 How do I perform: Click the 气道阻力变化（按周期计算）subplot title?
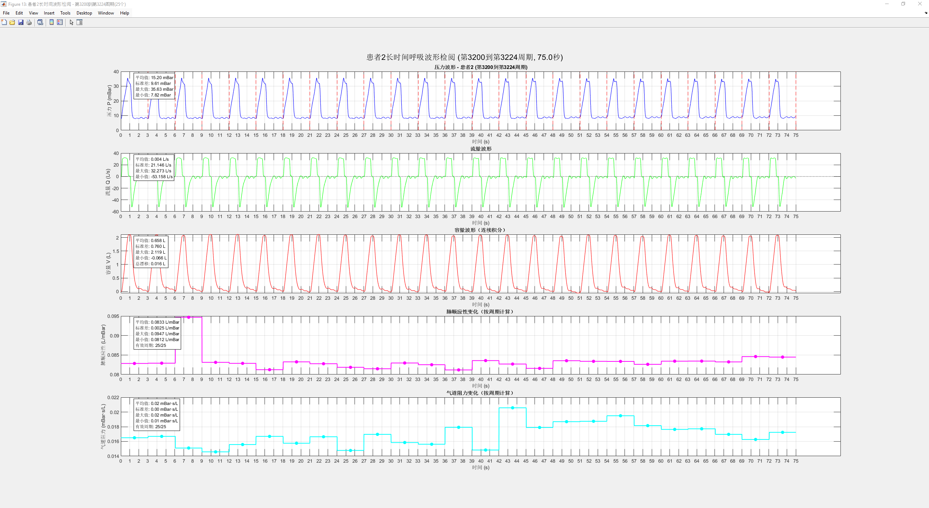point(481,393)
